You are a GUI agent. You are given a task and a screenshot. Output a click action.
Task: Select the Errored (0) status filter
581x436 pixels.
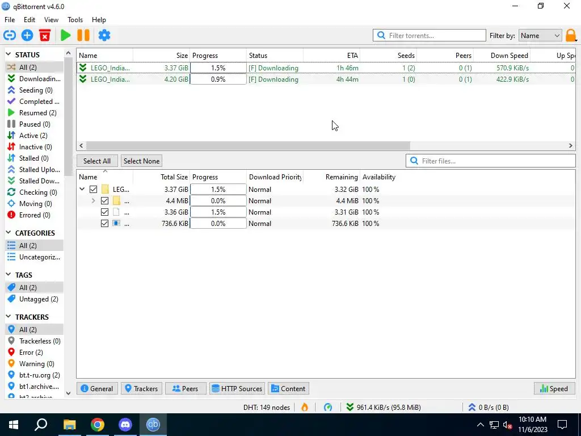click(x=35, y=215)
